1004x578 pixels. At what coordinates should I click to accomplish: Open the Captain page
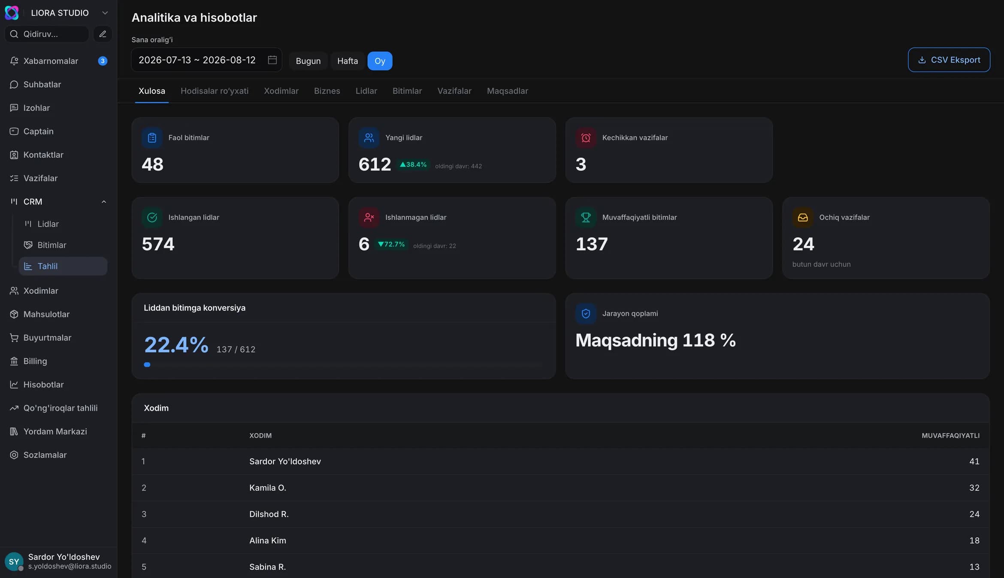click(58, 131)
